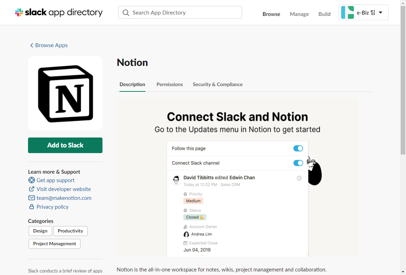Viewport: 406px width, 275px height.
Task: Click the search magnifier icon
Action: point(126,13)
